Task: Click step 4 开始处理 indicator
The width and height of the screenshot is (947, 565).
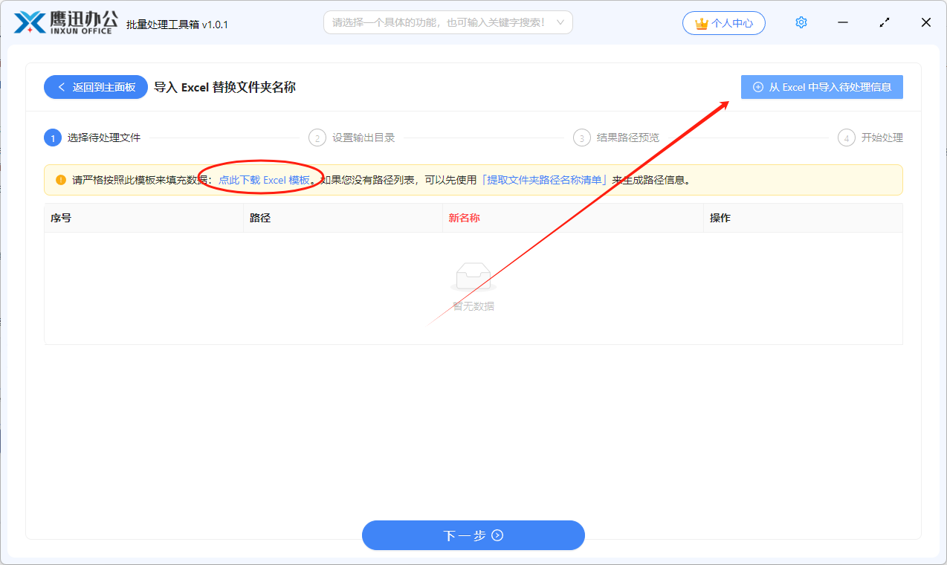Action: pos(846,138)
